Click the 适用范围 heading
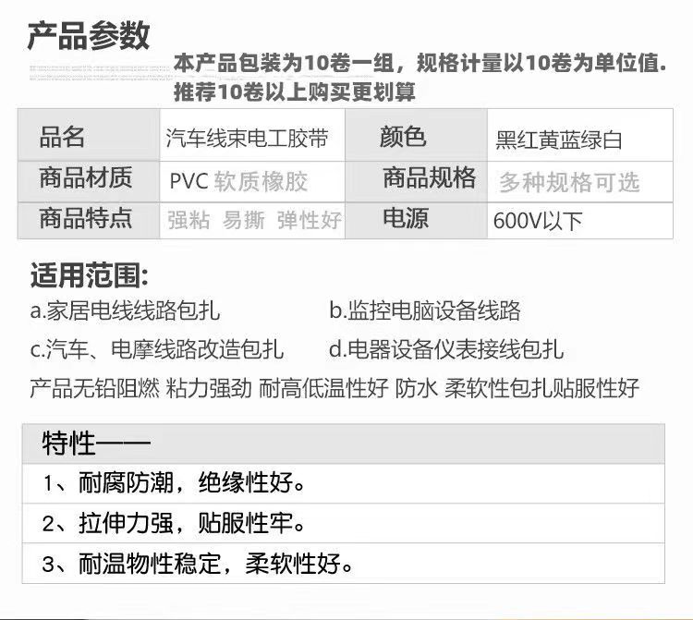Image resolution: width=693 pixels, height=620 pixels. 90,275
